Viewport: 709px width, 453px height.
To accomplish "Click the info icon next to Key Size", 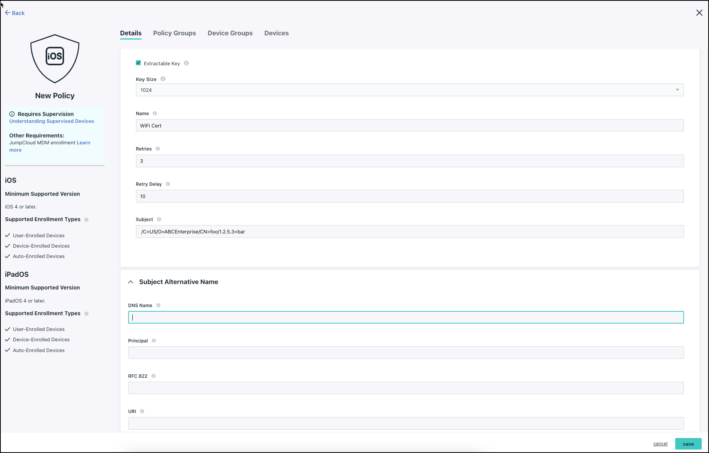I will tap(163, 79).
